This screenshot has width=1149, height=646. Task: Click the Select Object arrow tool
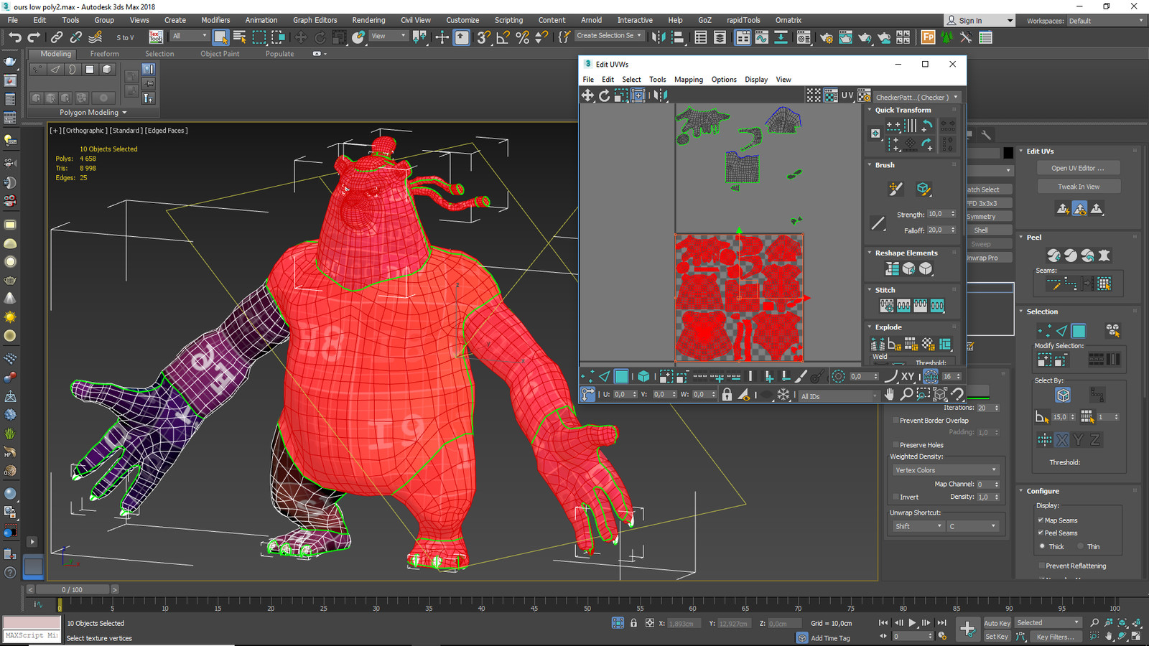220,37
